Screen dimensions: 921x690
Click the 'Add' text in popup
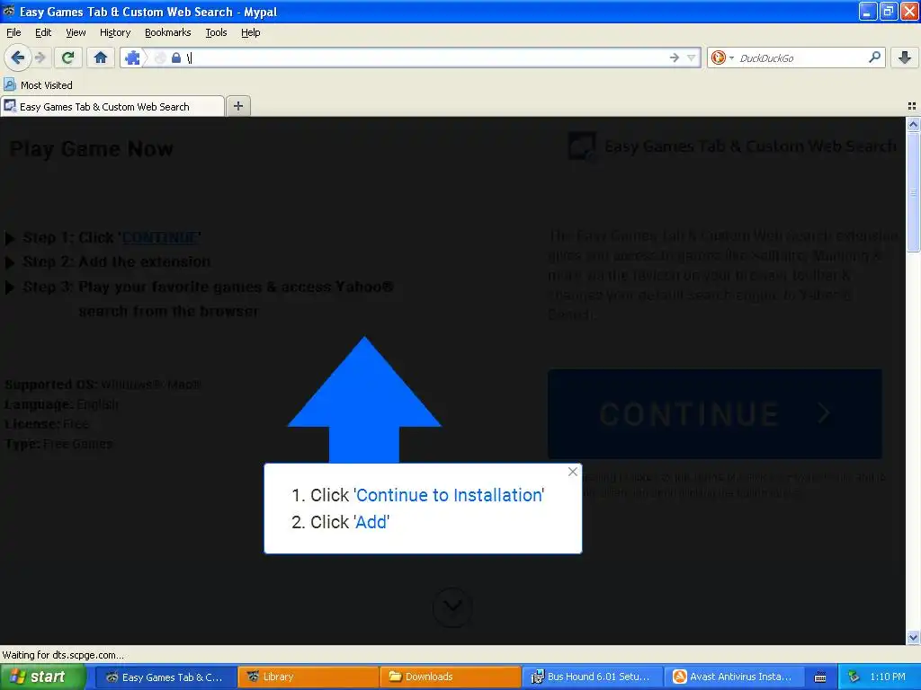point(371,522)
